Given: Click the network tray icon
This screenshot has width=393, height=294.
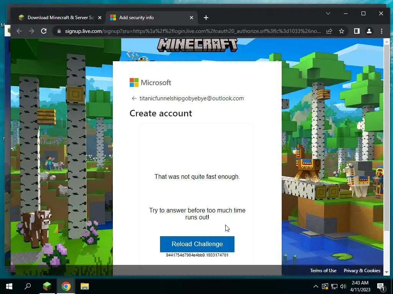Looking at the screenshot, I should [x=334, y=286].
